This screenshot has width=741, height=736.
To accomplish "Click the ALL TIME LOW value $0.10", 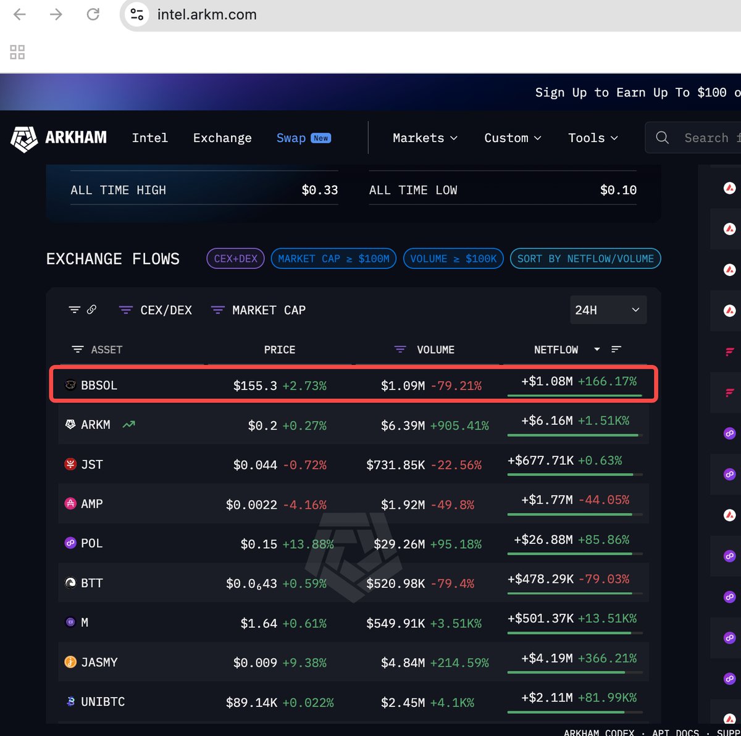I will [x=618, y=190].
